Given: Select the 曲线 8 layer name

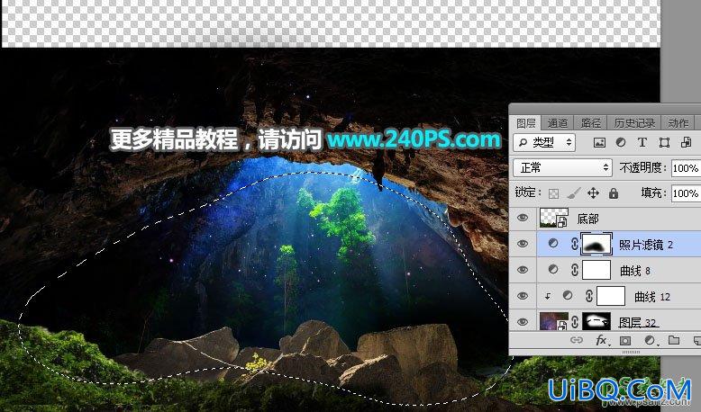Looking at the screenshot, I should (635, 271).
